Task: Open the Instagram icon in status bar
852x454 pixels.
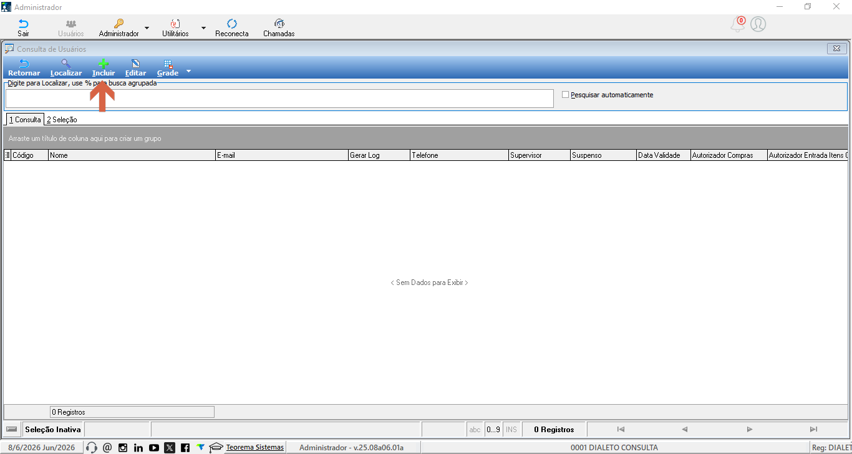Action: pos(123,447)
